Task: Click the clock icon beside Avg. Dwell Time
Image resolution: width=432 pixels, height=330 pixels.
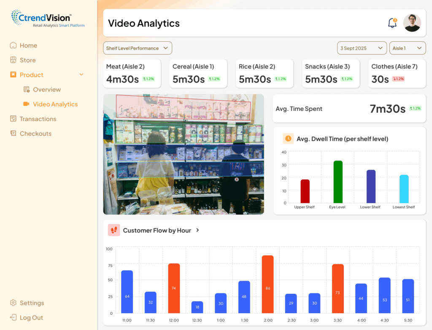Action: point(288,139)
